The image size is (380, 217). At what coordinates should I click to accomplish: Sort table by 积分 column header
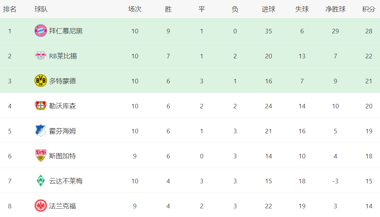pos(369,9)
